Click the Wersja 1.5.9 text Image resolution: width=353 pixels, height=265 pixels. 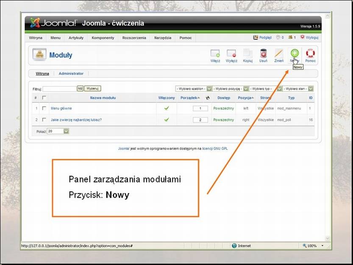[310, 26]
